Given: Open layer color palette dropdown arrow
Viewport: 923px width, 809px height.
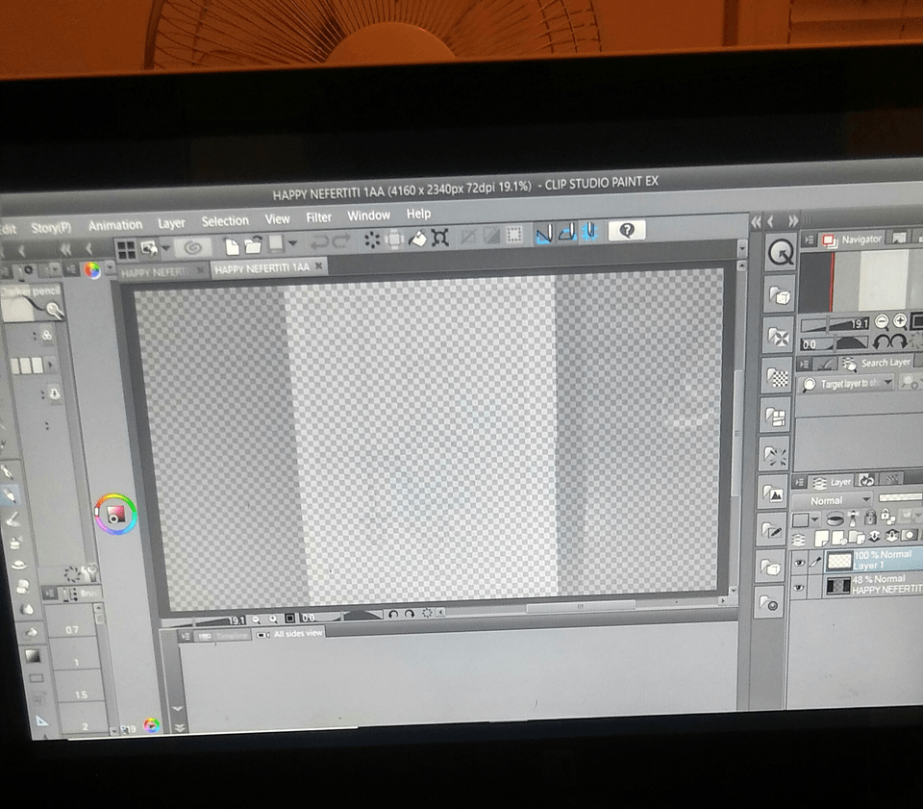Looking at the screenshot, I should [x=814, y=519].
